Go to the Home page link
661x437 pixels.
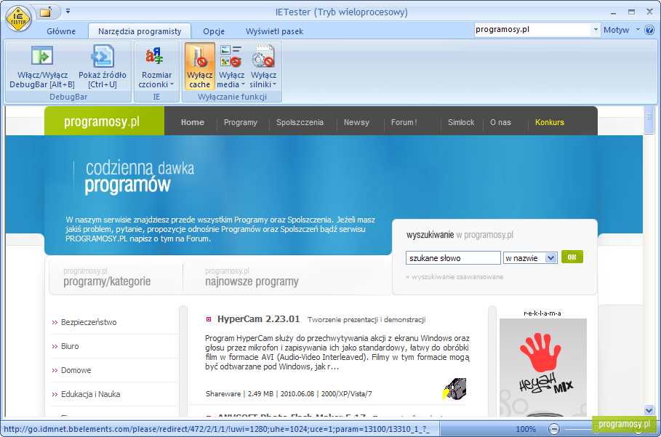pyautogui.click(x=193, y=122)
